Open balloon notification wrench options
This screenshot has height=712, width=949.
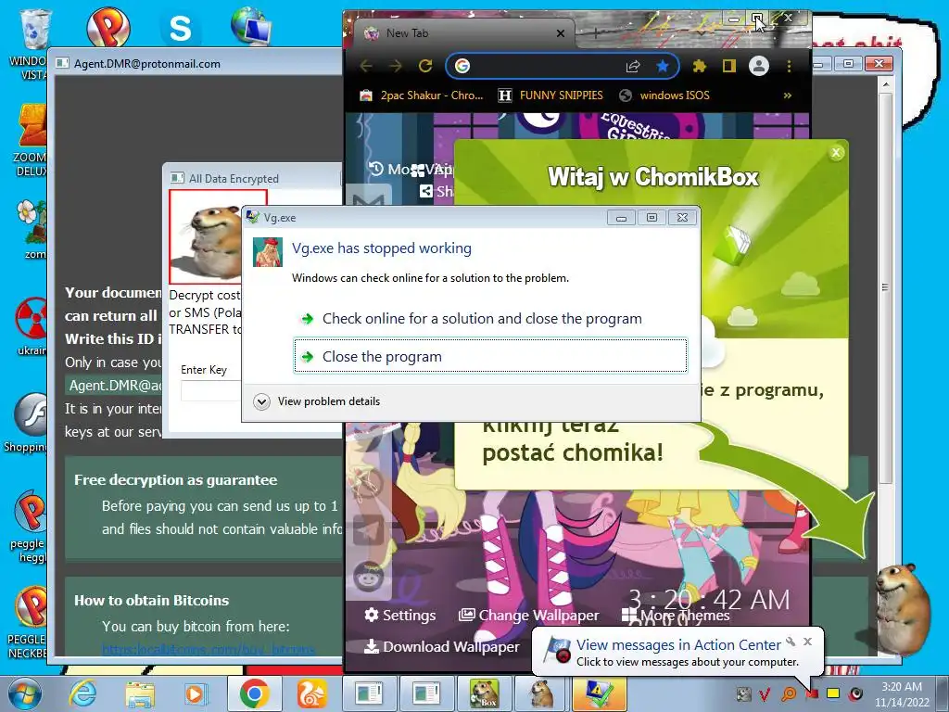coord(791,642)
